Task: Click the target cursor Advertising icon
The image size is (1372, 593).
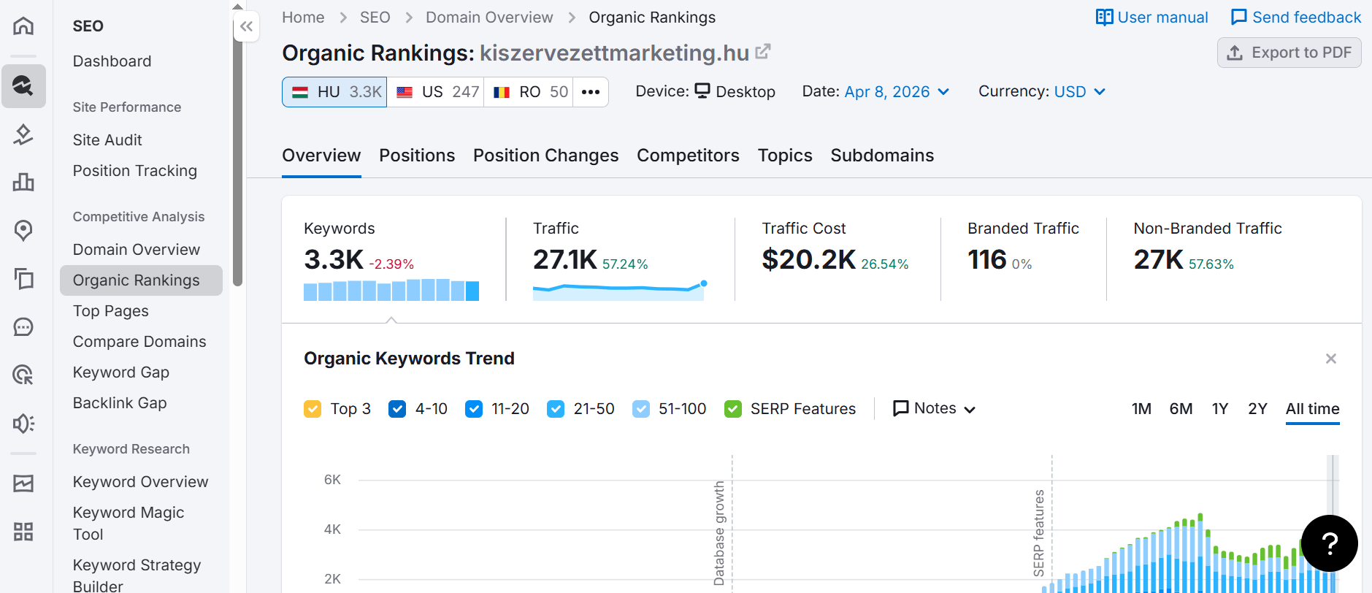Action: 23,375
